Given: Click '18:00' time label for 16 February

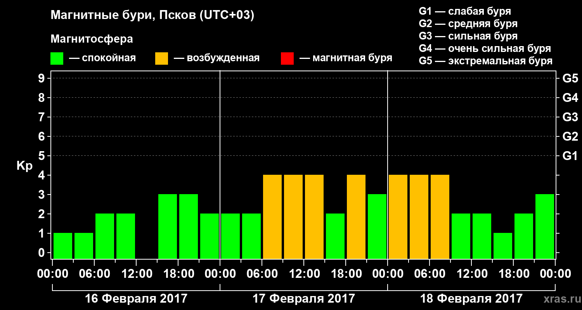Looking at the screenshot, I should [x=178, y=274].
